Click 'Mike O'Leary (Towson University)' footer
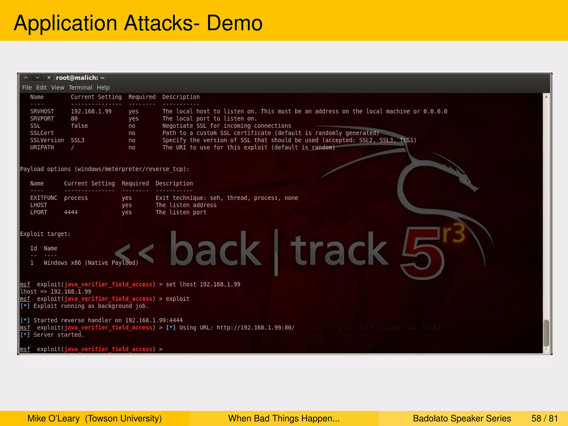This screenshot has height=426, width=568. click(x=95, y=418)
